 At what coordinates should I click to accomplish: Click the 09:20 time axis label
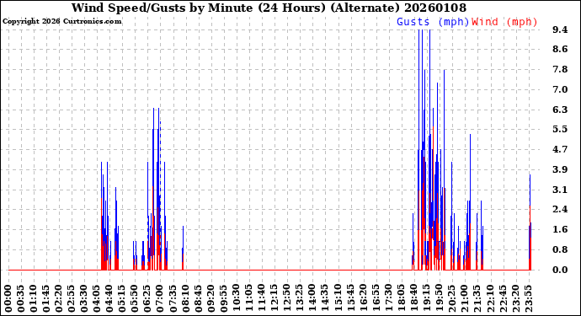coord(211,299)
